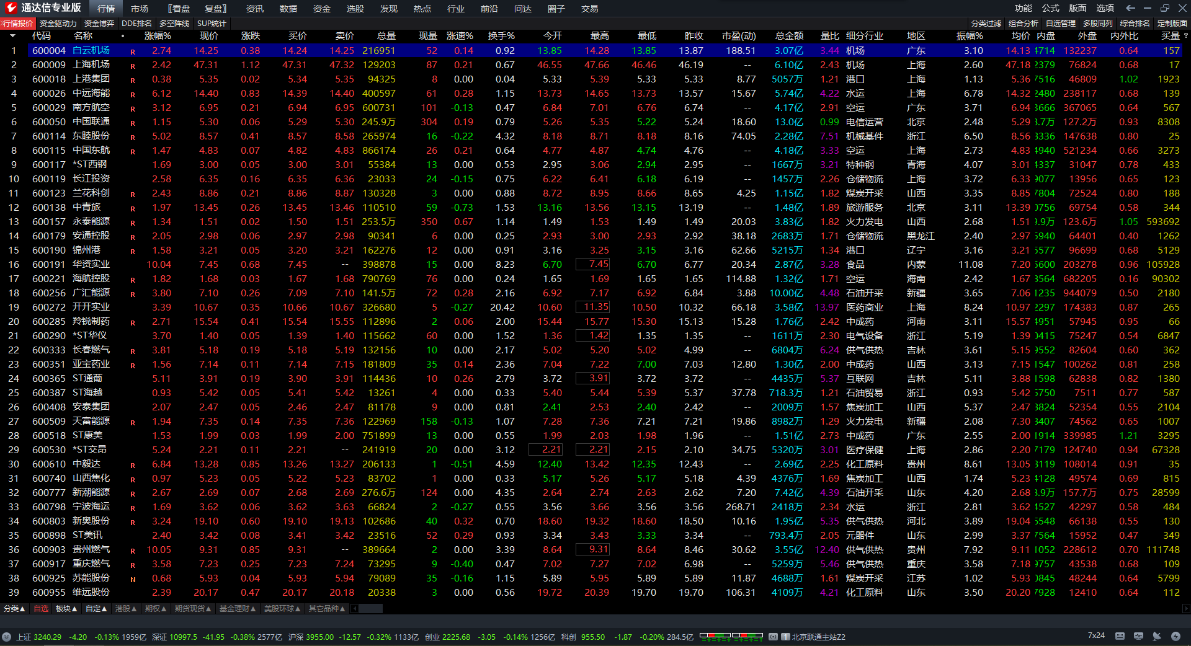Expand the 美股环球 menu

pos(282,609)
